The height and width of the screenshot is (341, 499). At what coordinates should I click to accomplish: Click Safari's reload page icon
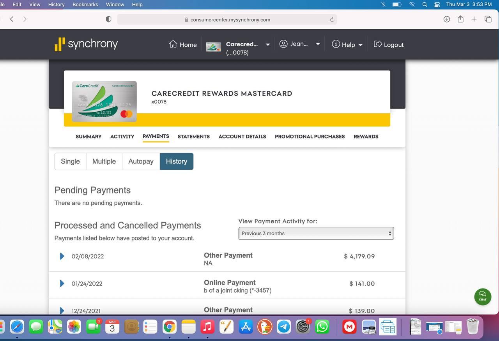click(x=332, y=19)
